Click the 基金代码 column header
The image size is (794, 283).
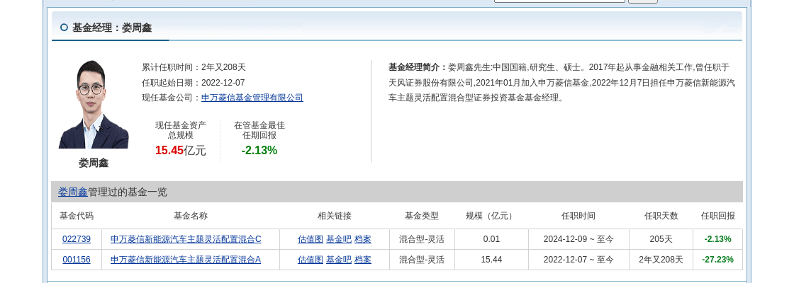(77, 216)
